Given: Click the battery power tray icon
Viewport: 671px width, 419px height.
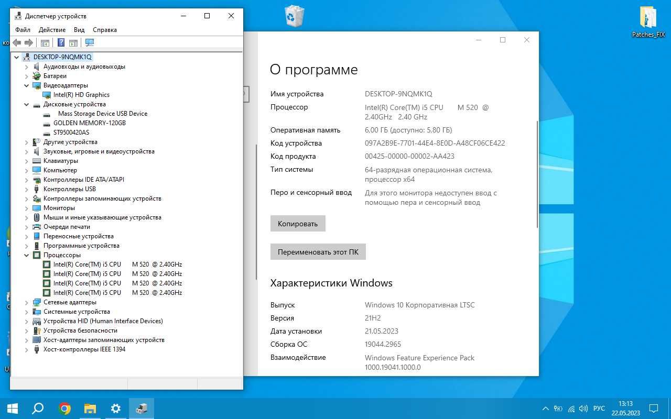Looking at the screenshot, I should [558, 409].
